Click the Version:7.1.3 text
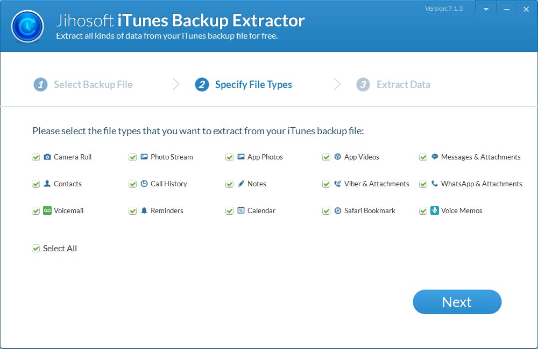The width and height of the screenshot is (538, 349). click(x=444, y=9)
